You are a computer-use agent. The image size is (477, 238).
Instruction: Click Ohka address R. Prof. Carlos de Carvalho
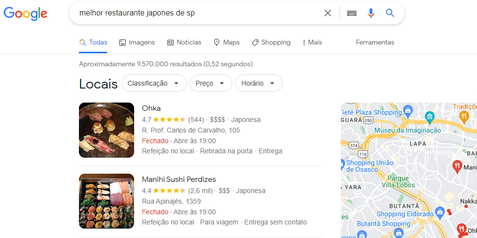[191, 131]
